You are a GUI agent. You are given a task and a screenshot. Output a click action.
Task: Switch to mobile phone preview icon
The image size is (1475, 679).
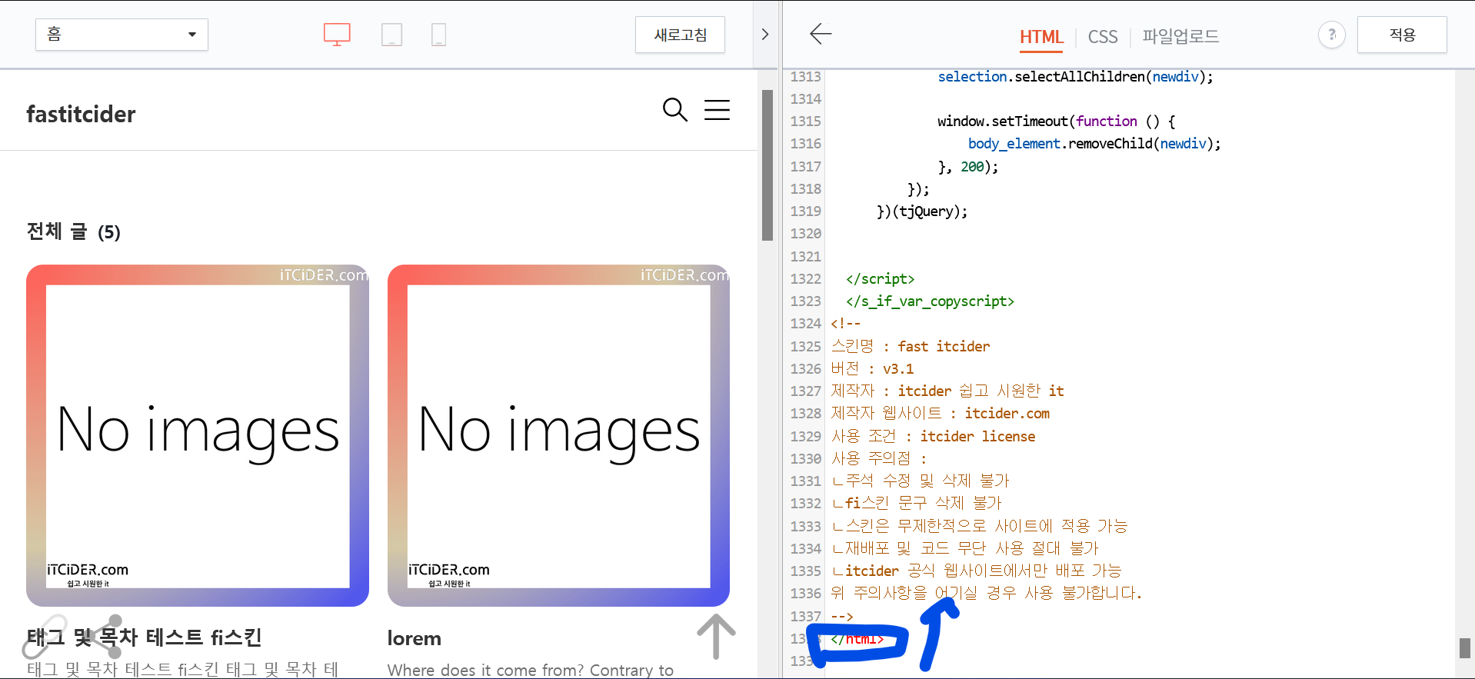point(438,35)
